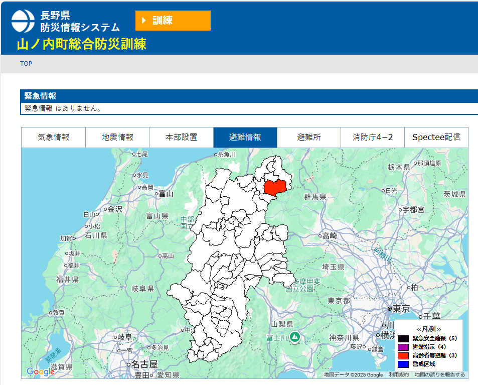The width and height of the screenshot is (478, 385).
Task: Click the Google logo on the map
Action: (40, 371)
